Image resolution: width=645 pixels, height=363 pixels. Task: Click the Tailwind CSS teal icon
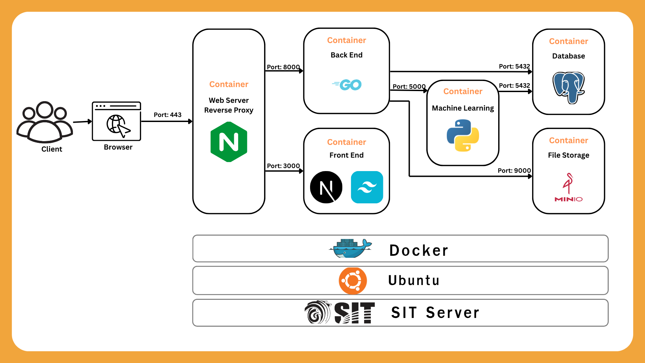[x=367, y=188]
